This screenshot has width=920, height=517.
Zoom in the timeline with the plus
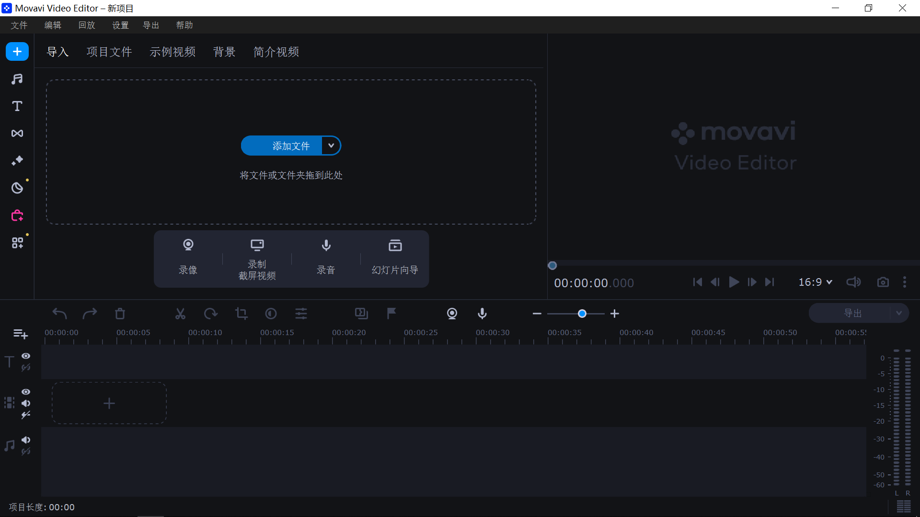(615, 314)
